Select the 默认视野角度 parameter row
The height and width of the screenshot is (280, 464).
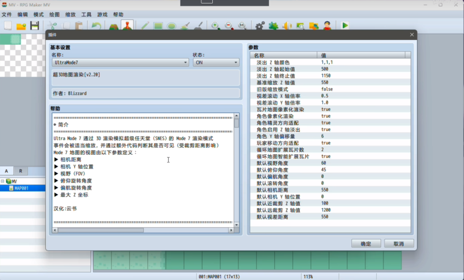[330, 163]
